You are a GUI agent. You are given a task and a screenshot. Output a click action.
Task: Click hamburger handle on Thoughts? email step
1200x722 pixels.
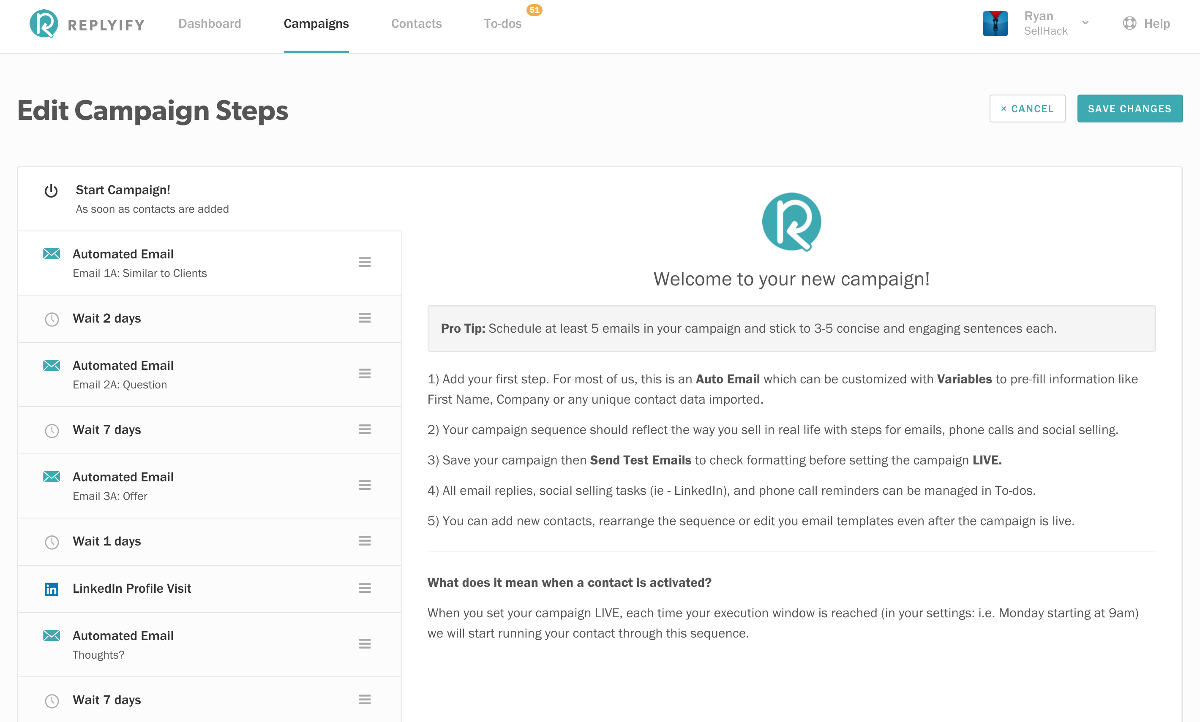pyautogui.click(x=365, y=644)
